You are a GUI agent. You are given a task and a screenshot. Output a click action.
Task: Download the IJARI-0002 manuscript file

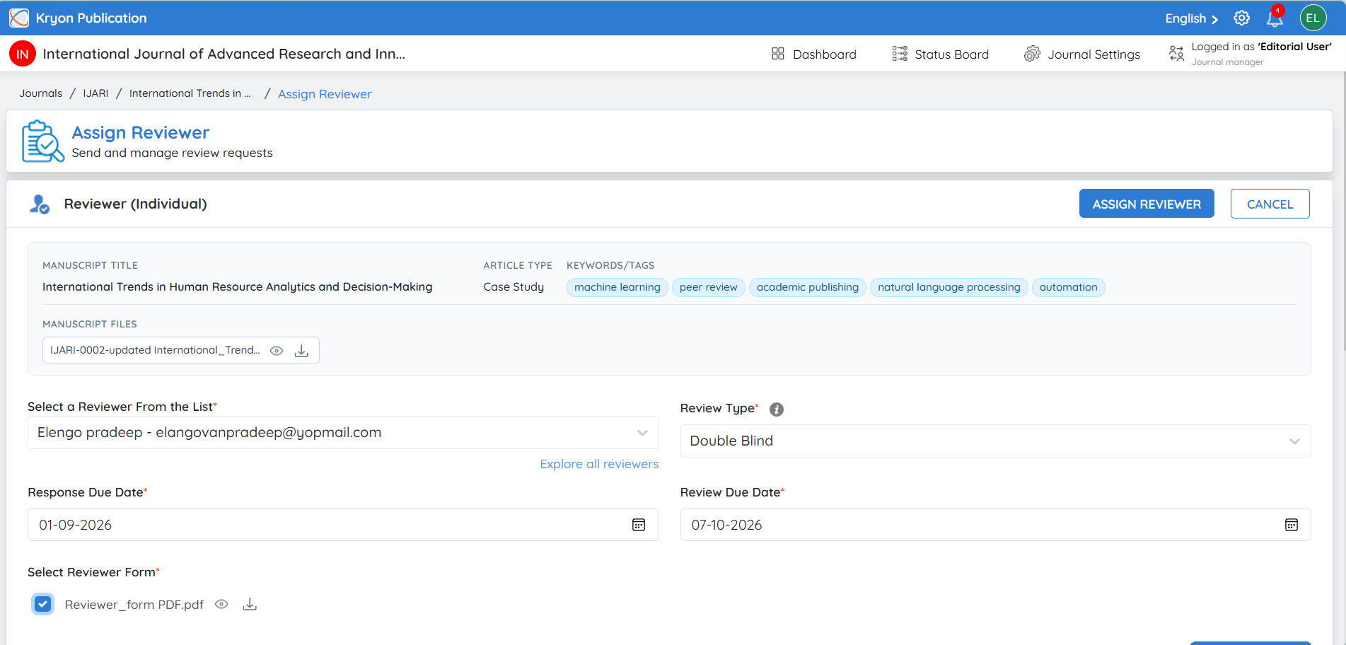301,351
